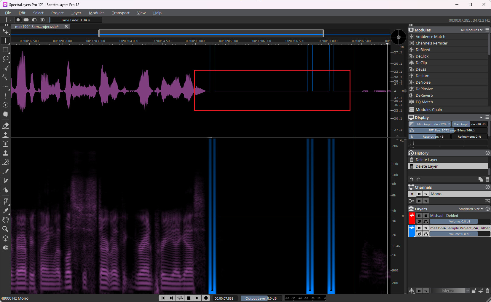
Task: Delete layer using Layers panel trash icon
Action: [487, 291]
